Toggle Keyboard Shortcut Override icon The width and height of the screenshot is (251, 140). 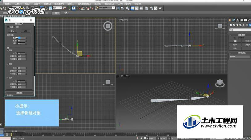[74, 8]
